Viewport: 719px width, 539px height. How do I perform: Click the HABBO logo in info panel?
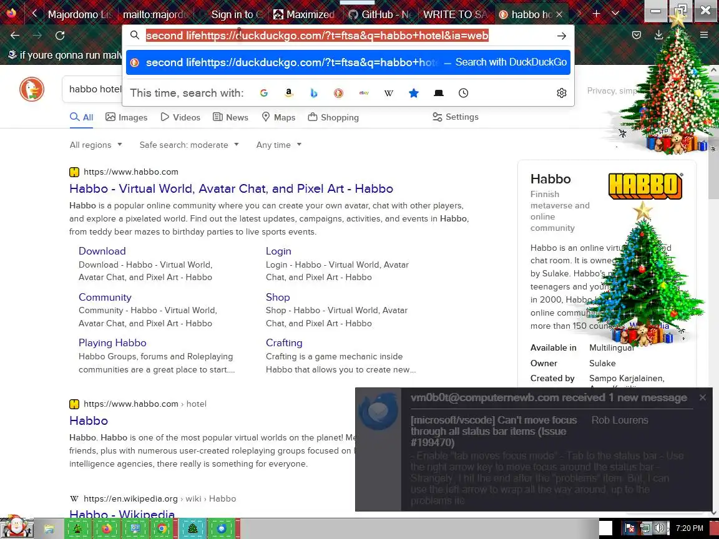(x=645, y=186)
